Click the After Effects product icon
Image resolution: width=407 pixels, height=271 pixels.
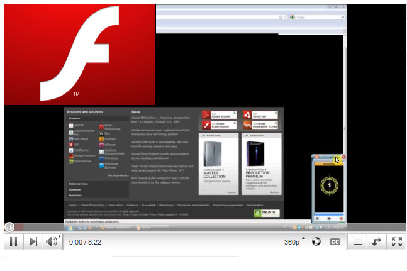click(71, 139)
